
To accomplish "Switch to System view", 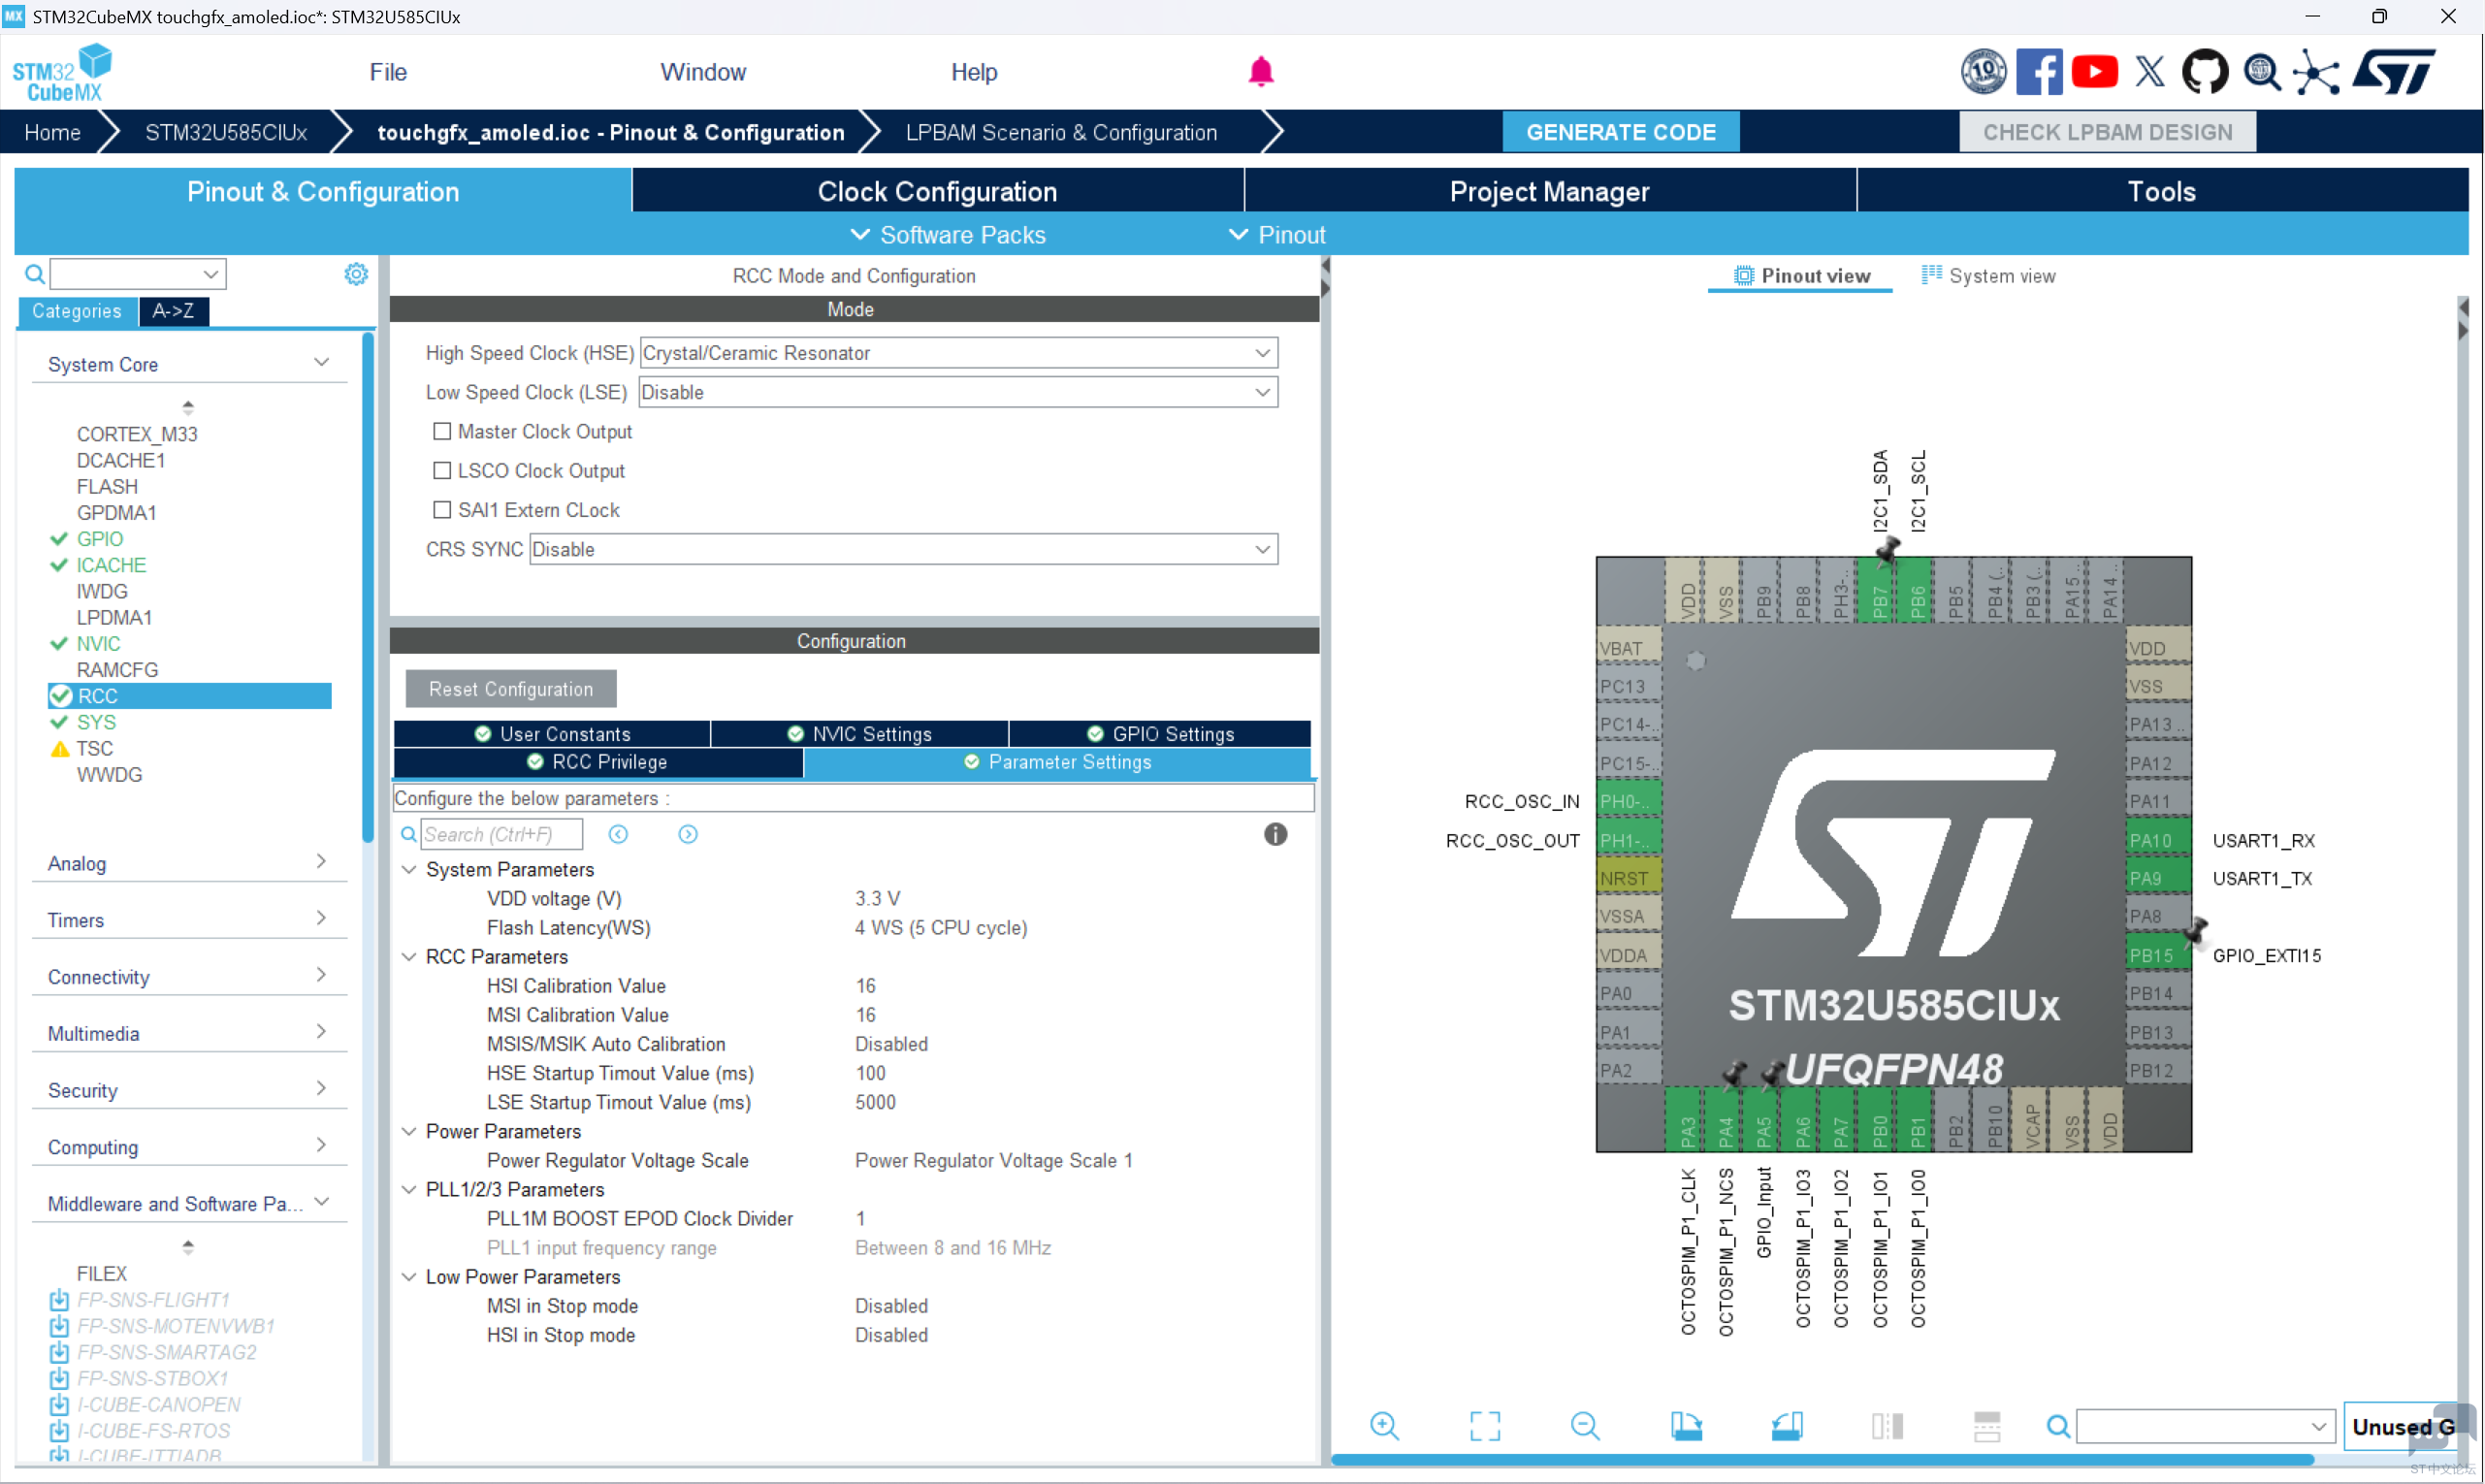I will 1988,276.
